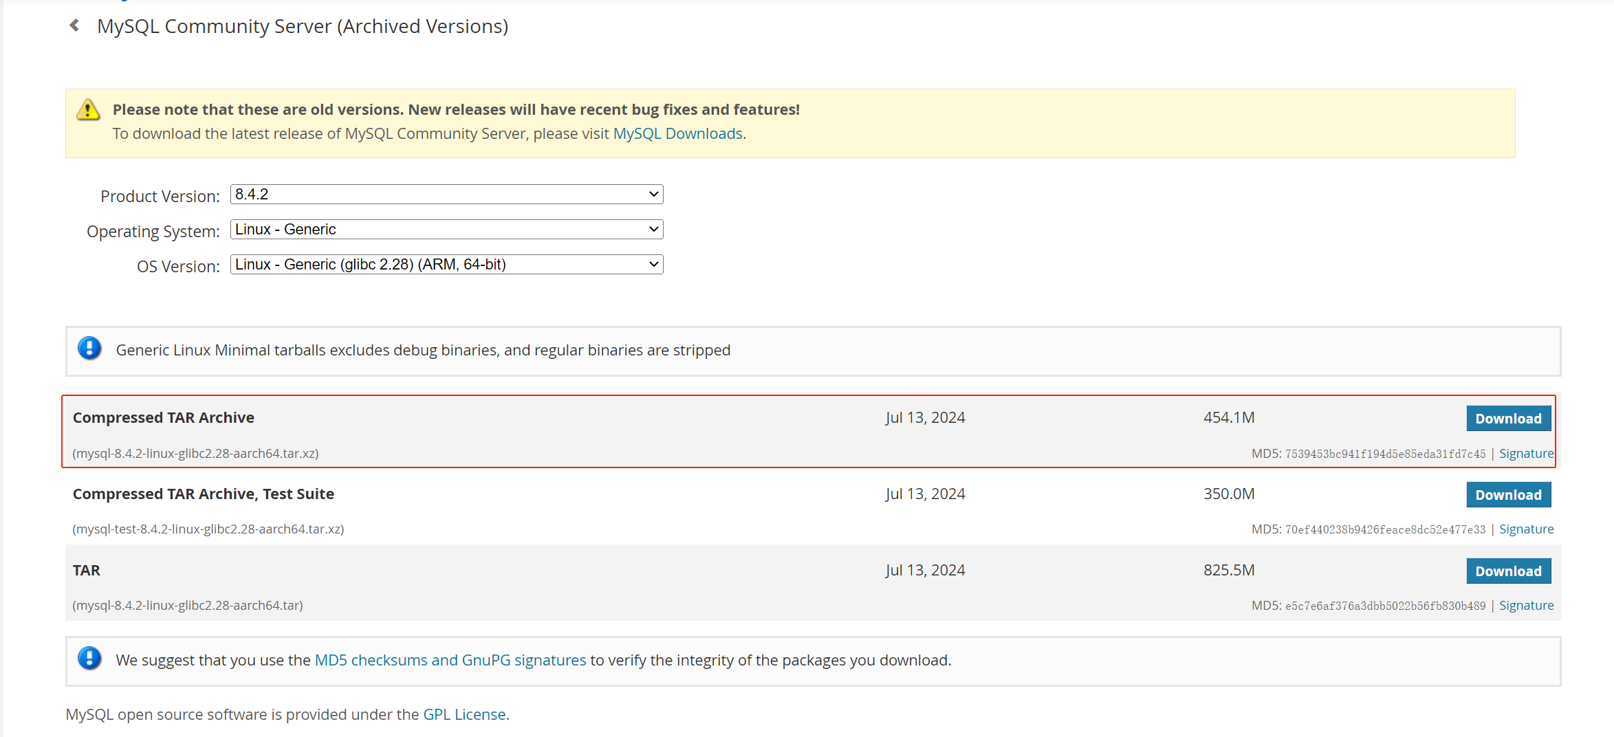Download the Compressed TAR Archive, Test Suite
Viewport: 1614px width, 737px height.
[1508, 494]
